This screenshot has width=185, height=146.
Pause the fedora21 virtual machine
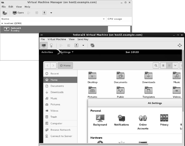click(69, 45)
